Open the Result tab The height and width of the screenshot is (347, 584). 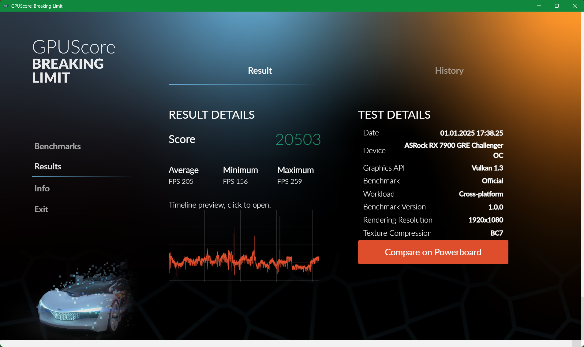point(260,71)
